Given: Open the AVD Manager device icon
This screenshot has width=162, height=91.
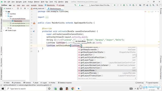Looking at the screenshot, I should [150, 5].
